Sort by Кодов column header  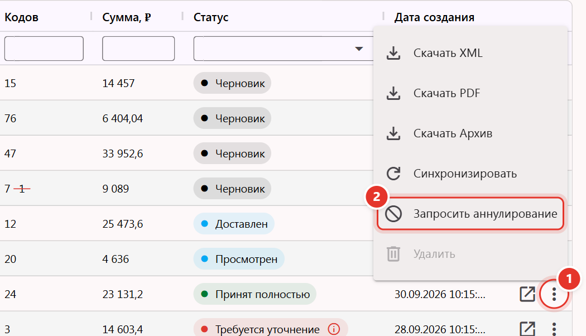point(21,17)
